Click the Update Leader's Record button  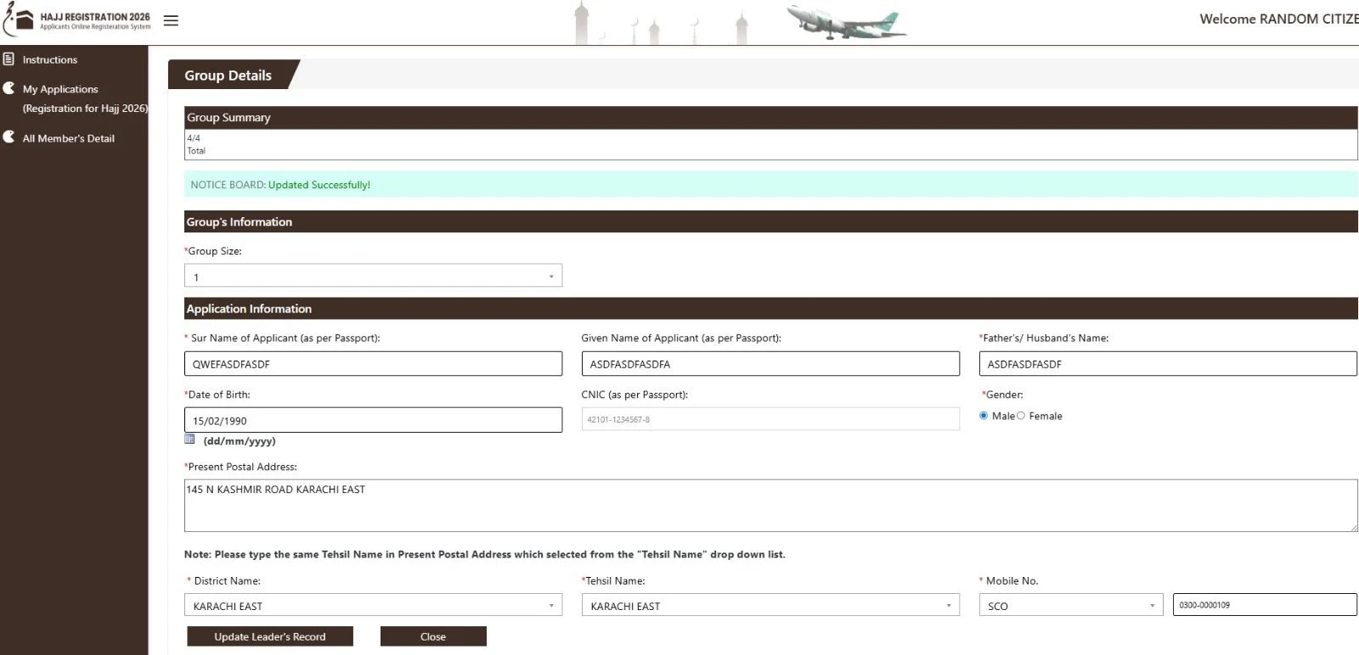pos(270,636)
